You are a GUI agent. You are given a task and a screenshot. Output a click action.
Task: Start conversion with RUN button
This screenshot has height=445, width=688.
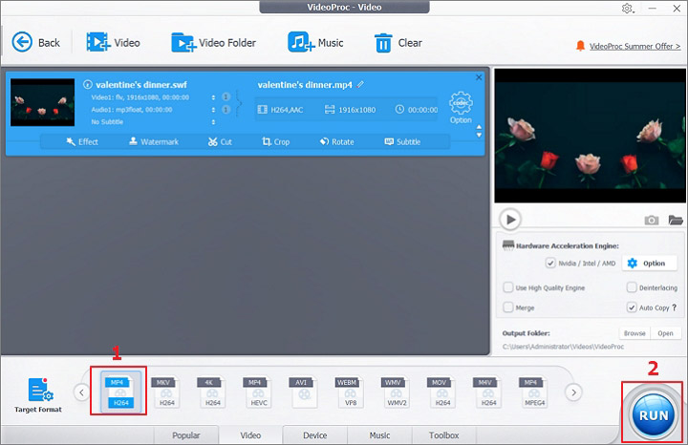(x=654, y=414)
